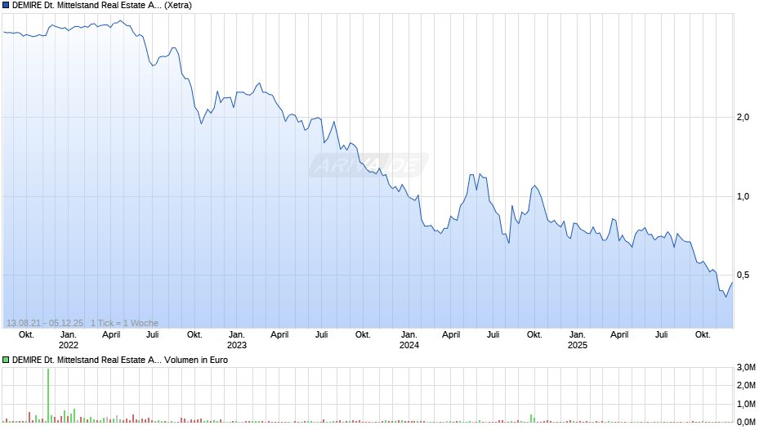Click the green volume legend square

point(6,360)
